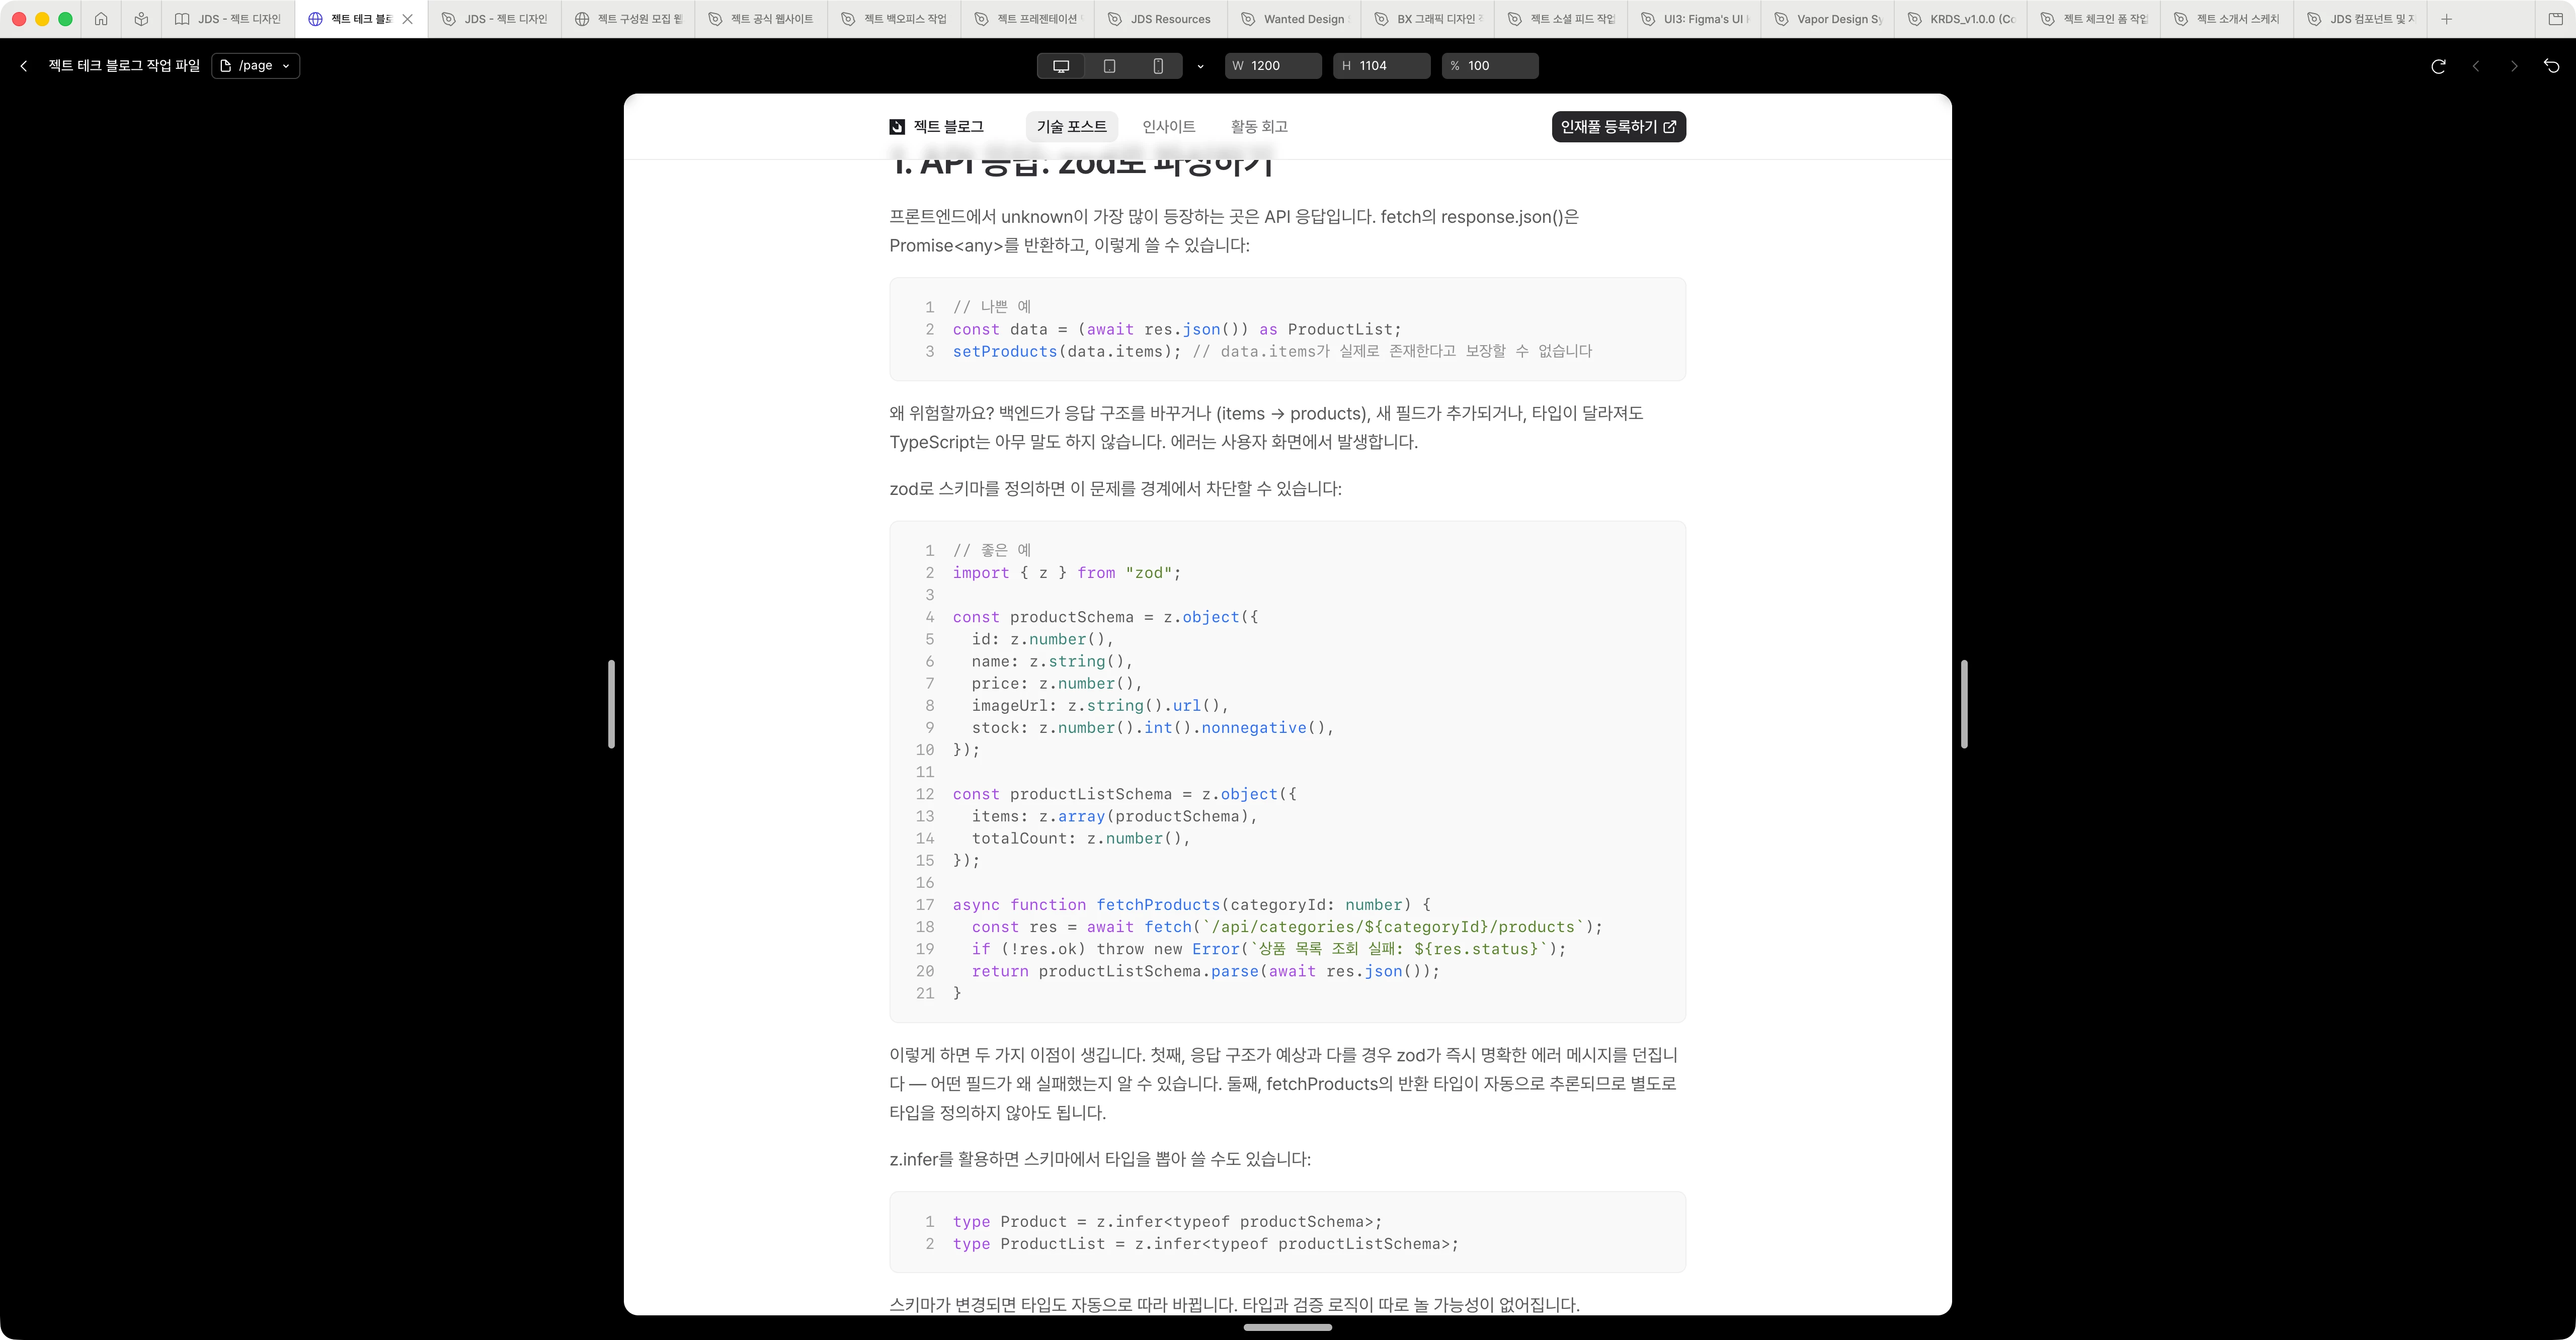Click the 'return productListSchema.parse' line

point(1205,971)
